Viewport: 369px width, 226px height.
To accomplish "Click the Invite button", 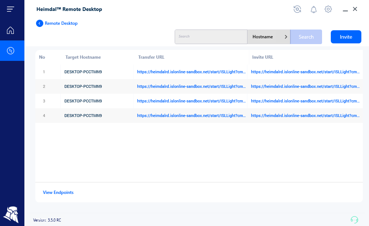I will click(x=346, y=37).
